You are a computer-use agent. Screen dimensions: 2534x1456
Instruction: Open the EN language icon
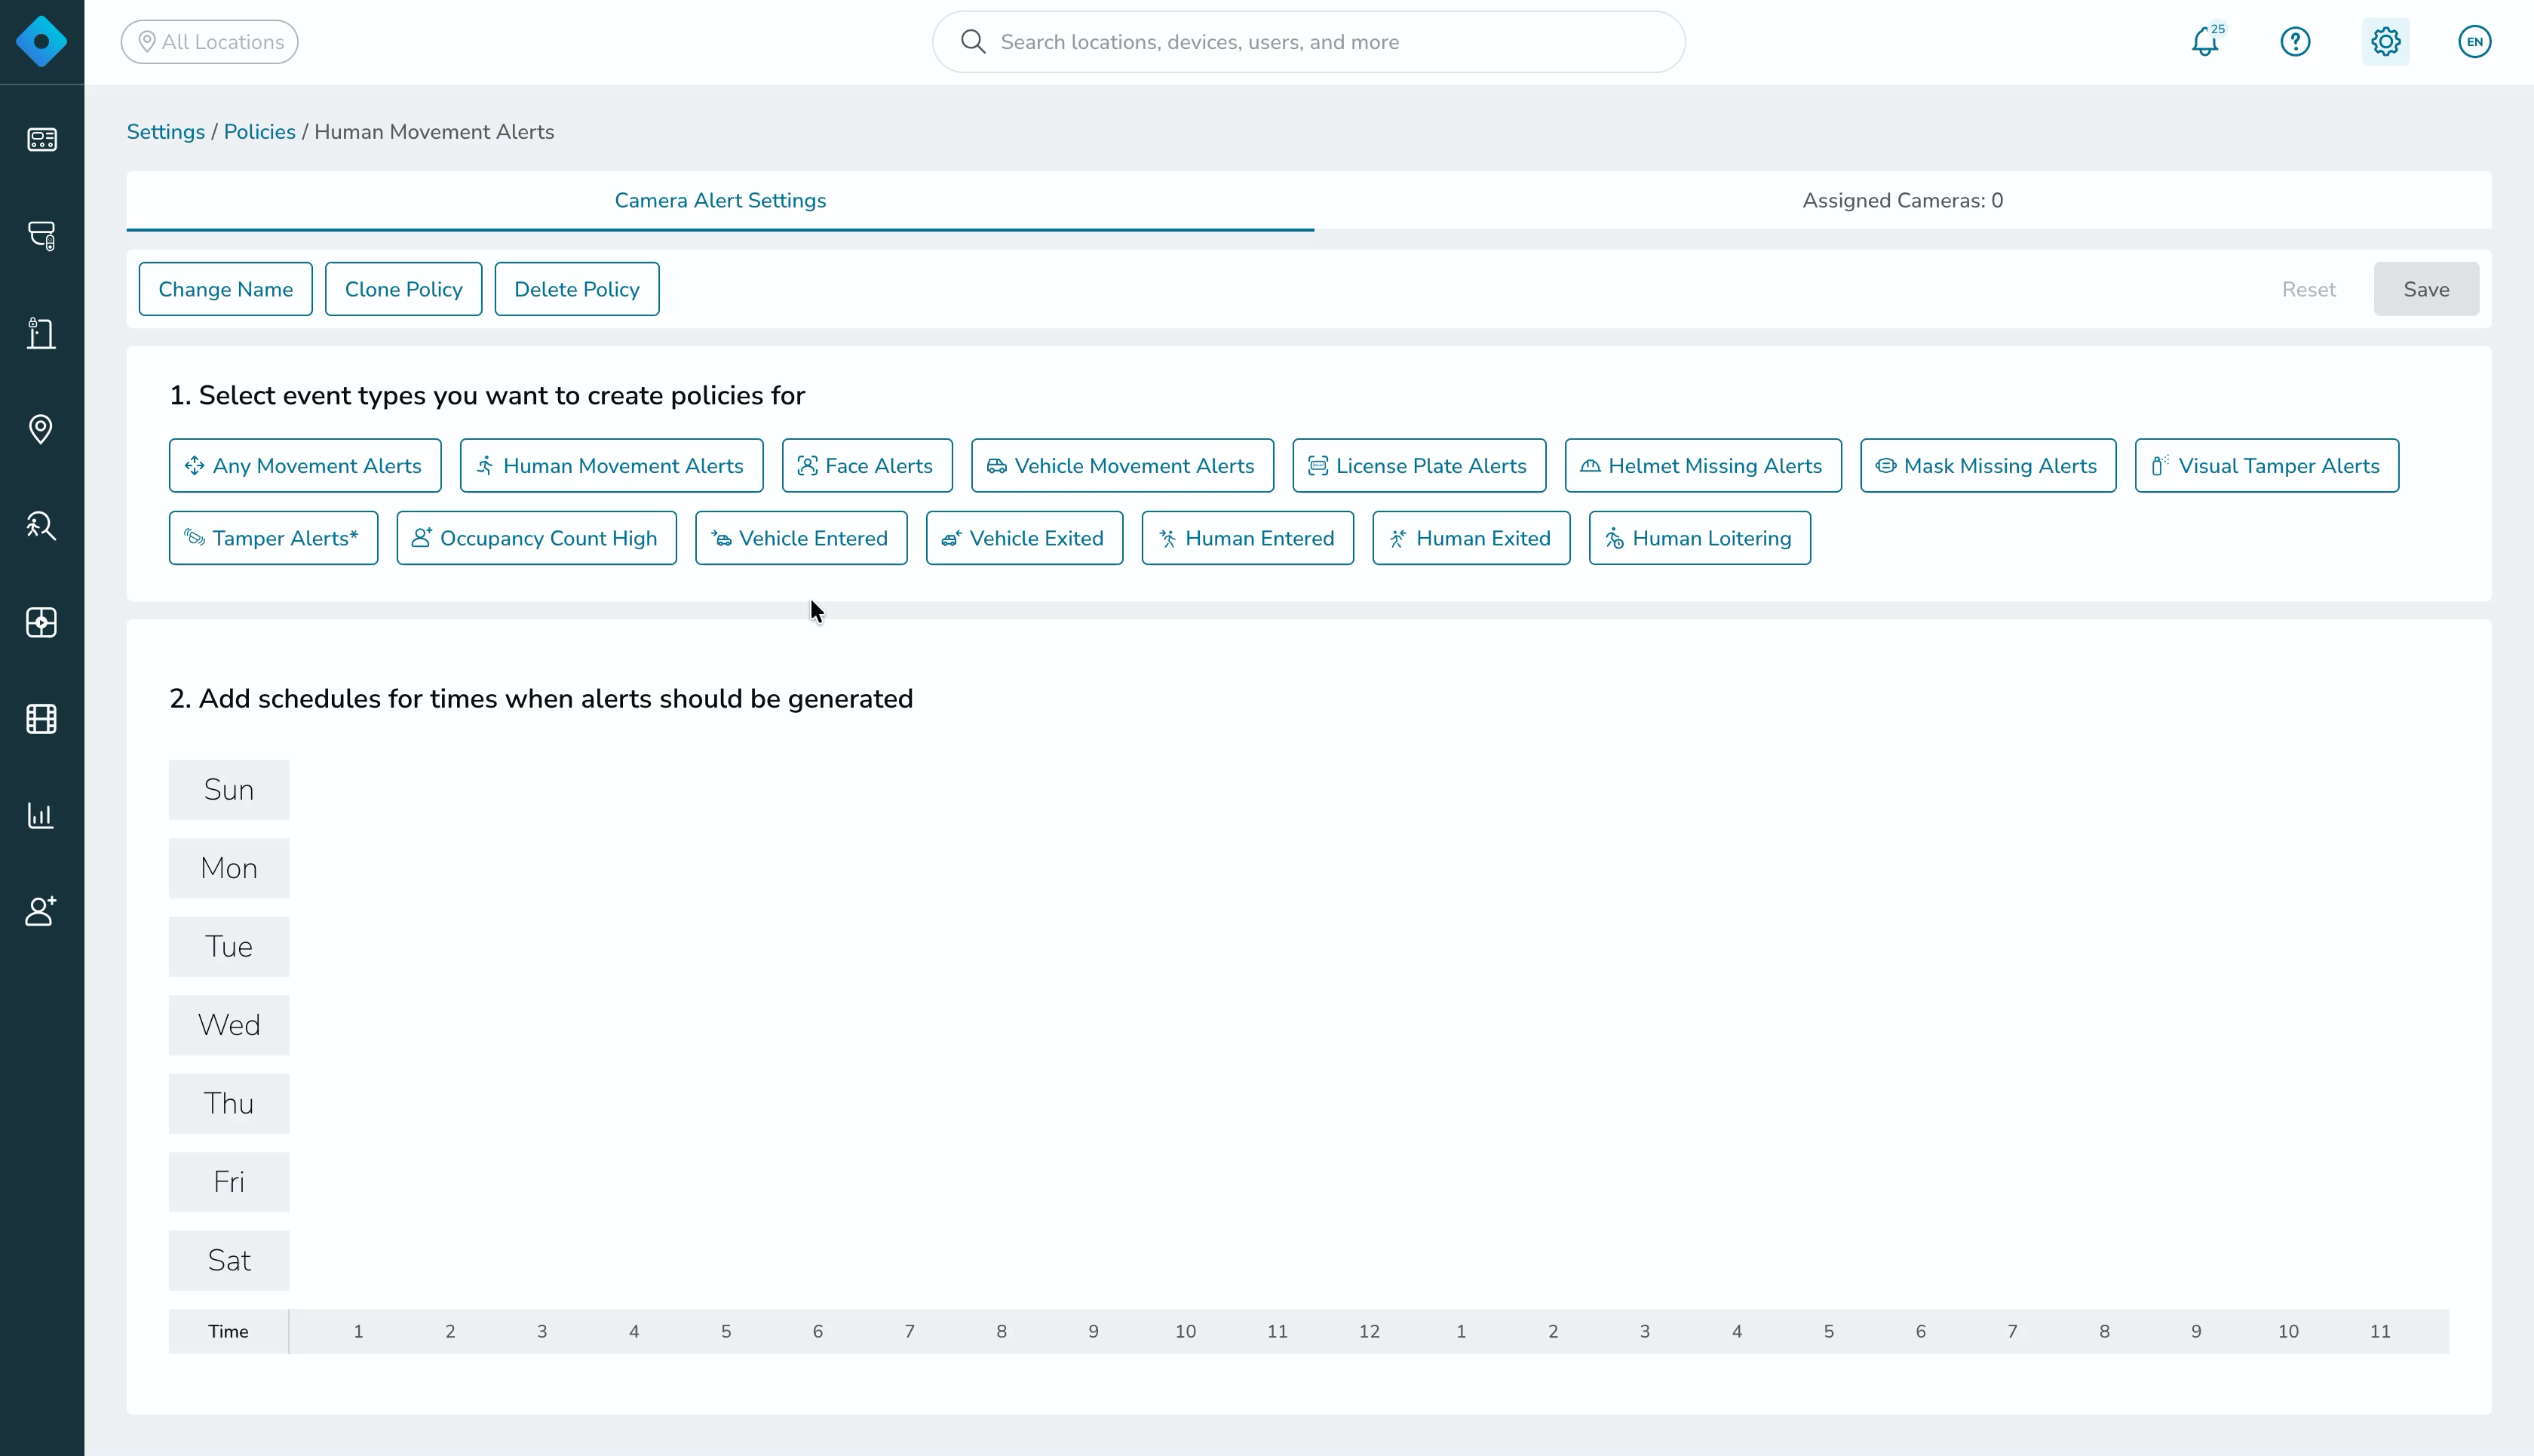point(2474,42)
